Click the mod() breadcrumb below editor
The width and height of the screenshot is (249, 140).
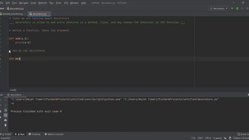pyautogui.click(x=13, y=90)
